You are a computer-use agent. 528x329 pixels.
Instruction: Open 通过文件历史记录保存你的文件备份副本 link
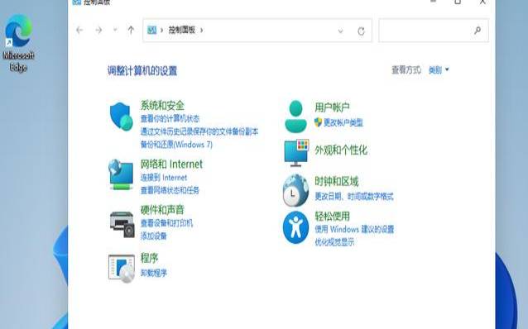(x=199, y=131)
